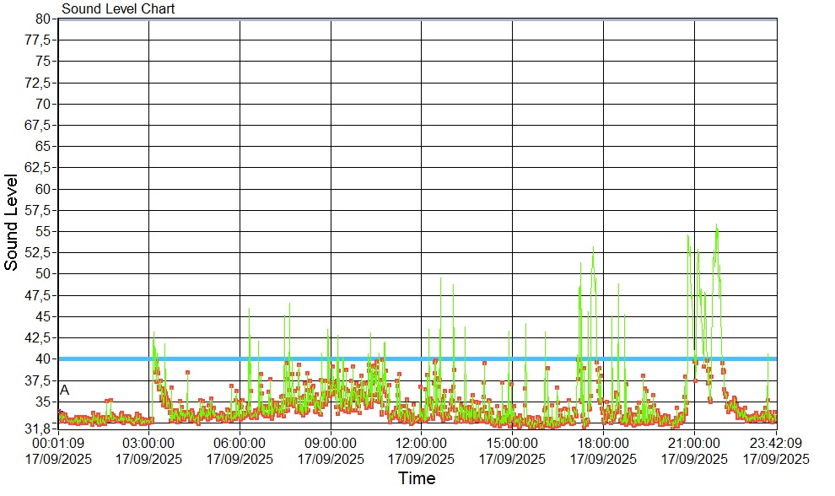Click the 52,5 level axis label
The width and height of the screenshot is (835, 496).
(x=40, y=252)
